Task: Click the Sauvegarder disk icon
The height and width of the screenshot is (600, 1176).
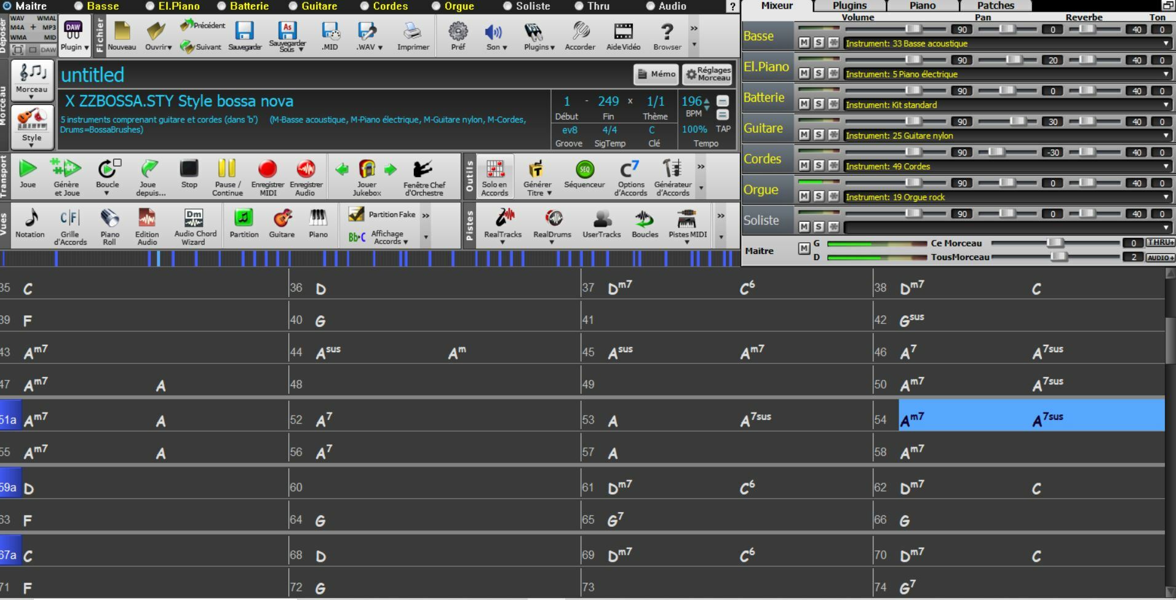Action: tap(245, 36)
